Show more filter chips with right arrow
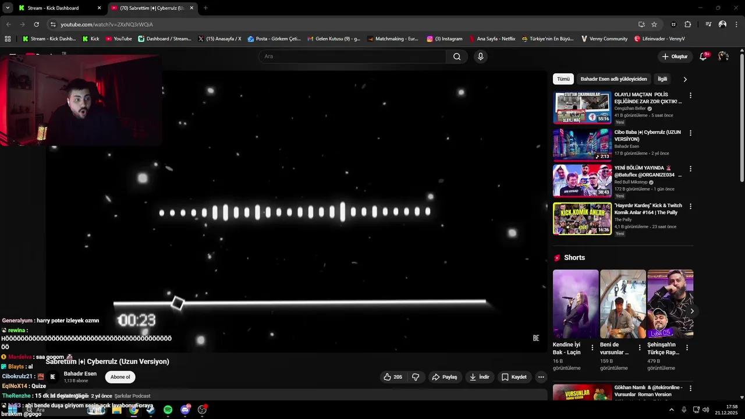This screenshot has width=745, height=419. (x=685, y=79)
